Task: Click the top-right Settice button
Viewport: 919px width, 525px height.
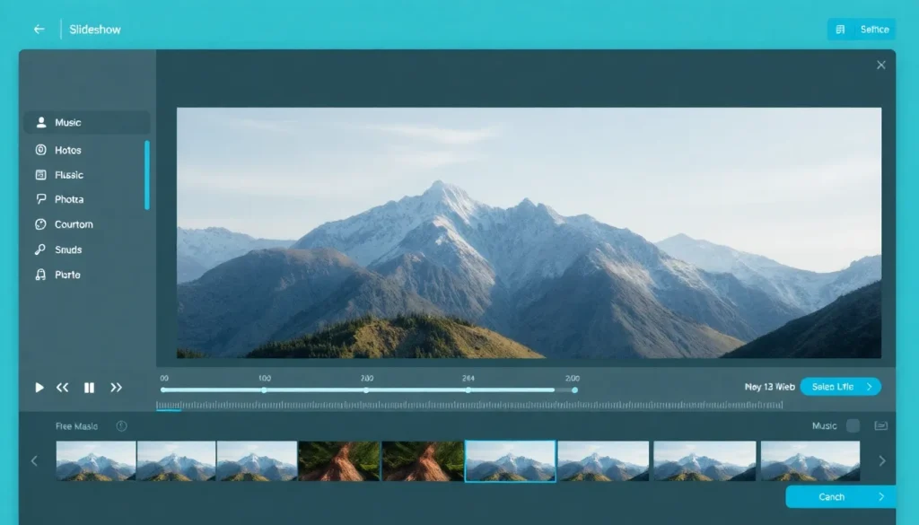Action: (x=862, y=30)
